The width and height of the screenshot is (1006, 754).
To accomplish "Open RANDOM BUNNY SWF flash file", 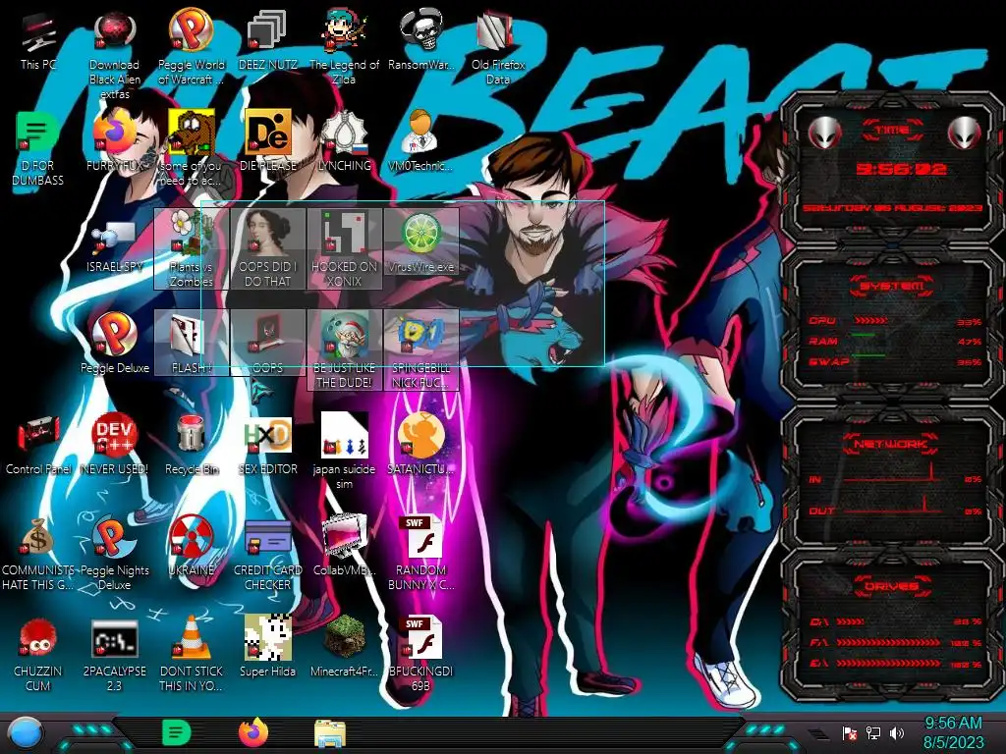I will click(x=420, y=553).
